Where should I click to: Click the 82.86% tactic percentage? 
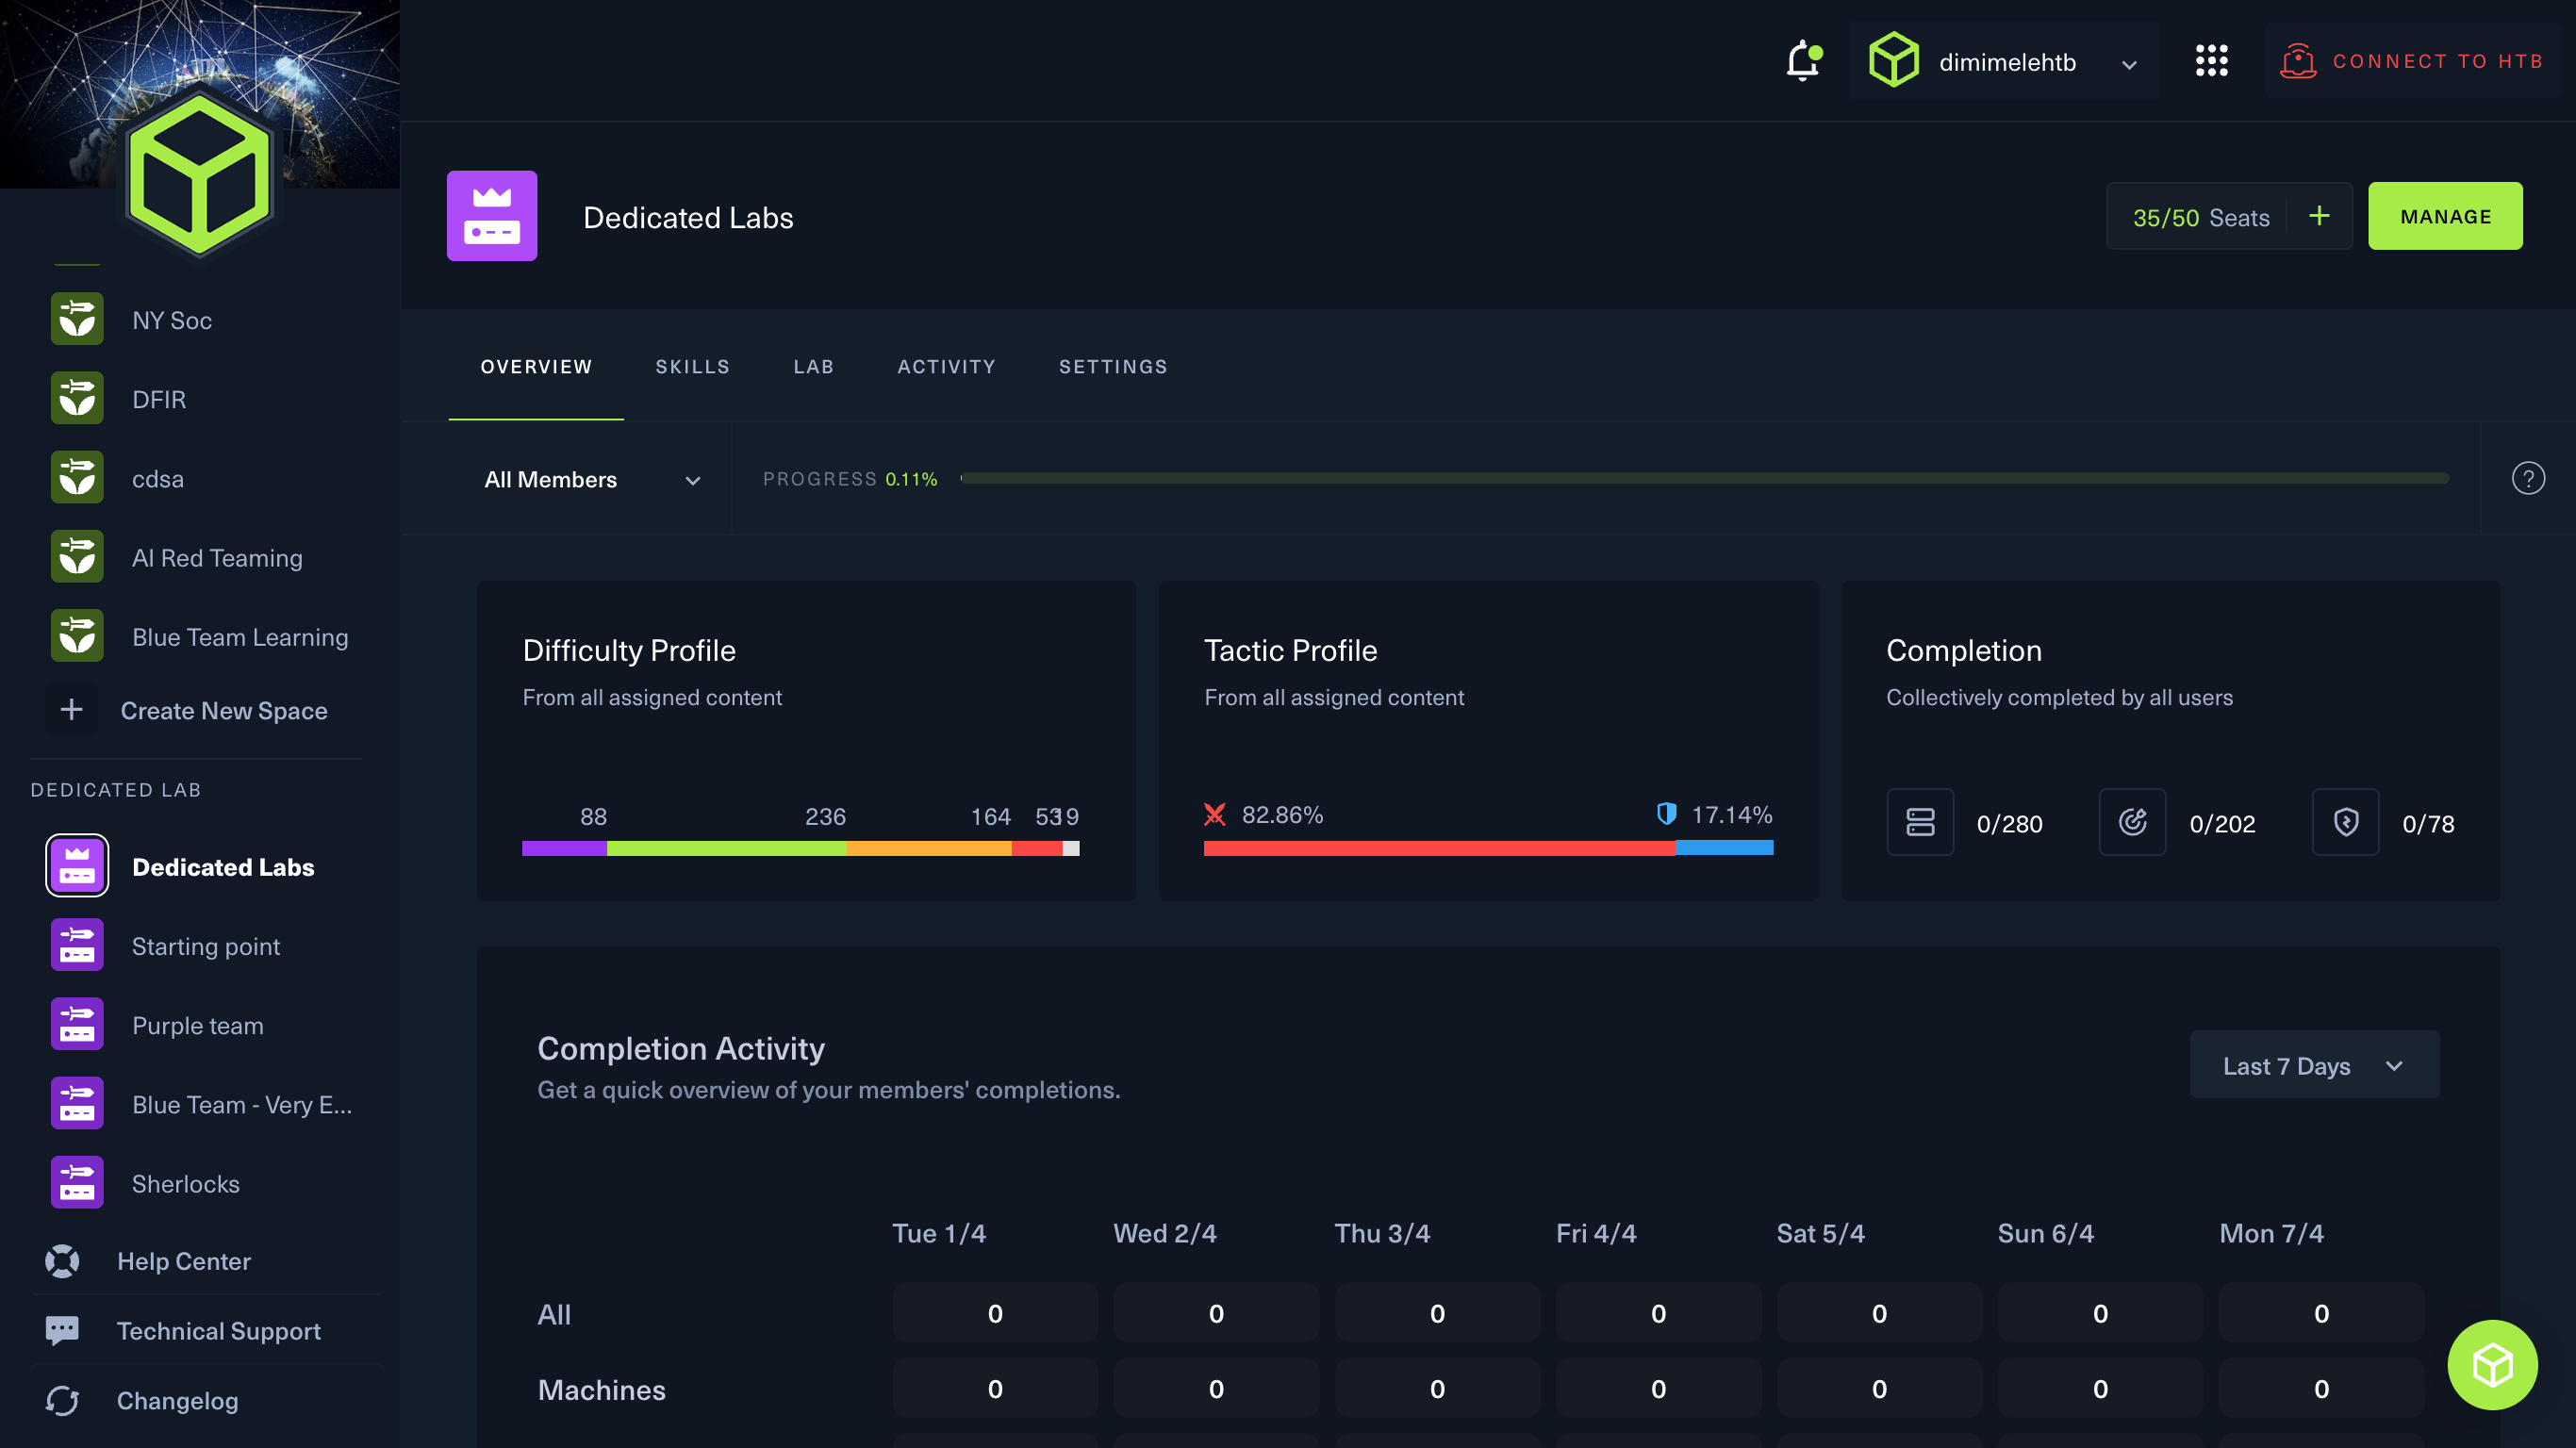pos(1282,815)
